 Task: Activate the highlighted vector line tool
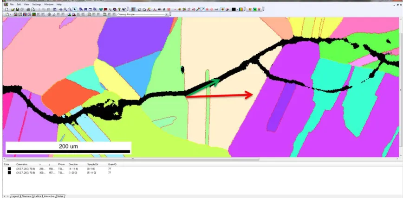pyautogui.click(x=203, y=9)
